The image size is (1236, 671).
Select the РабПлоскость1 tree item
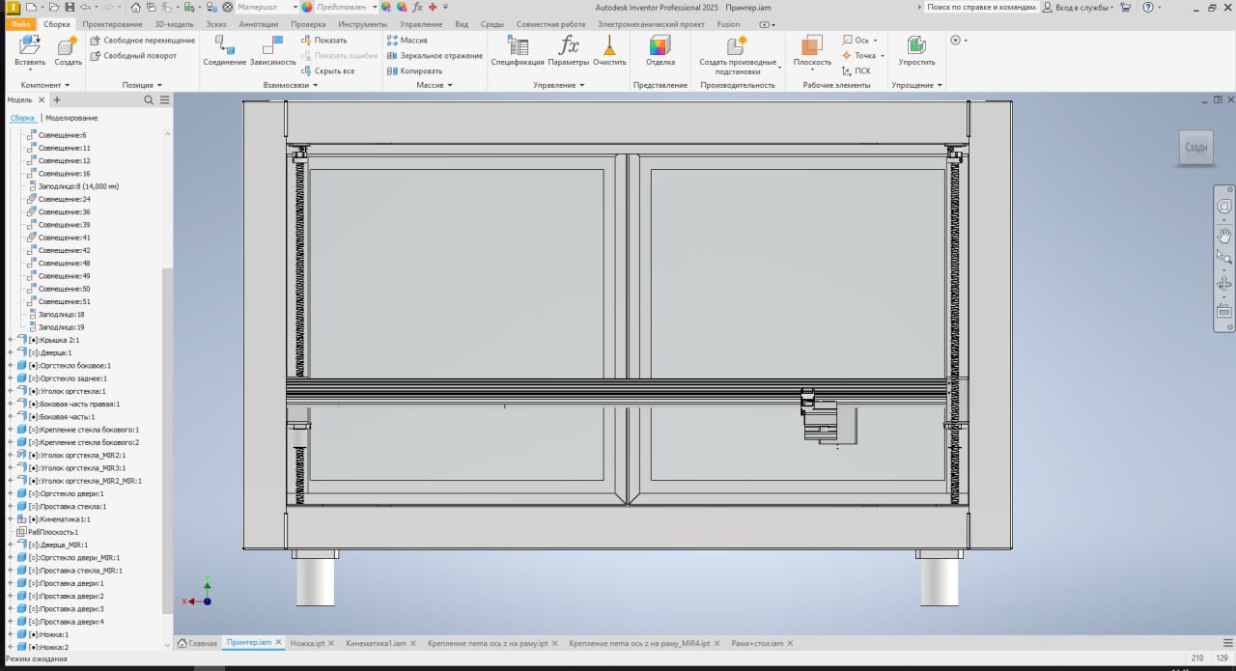[46, 532]
